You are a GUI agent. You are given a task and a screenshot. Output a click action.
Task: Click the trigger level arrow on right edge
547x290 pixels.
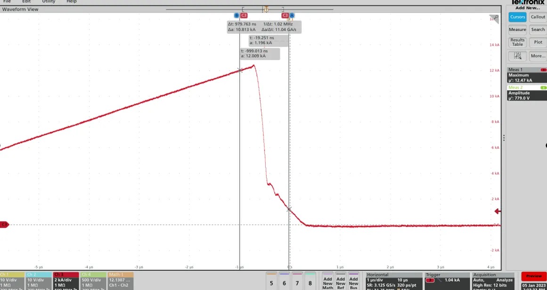[x=497, y=212]
